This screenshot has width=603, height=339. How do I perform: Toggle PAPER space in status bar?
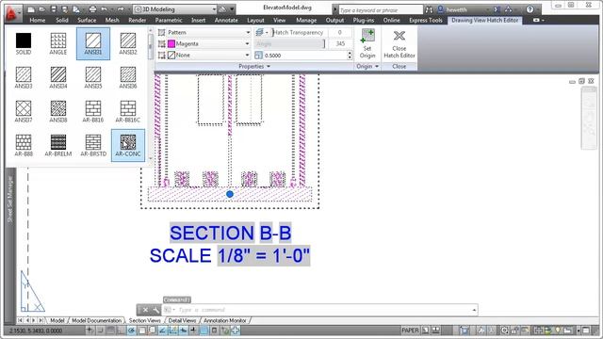tap(410, 331)
